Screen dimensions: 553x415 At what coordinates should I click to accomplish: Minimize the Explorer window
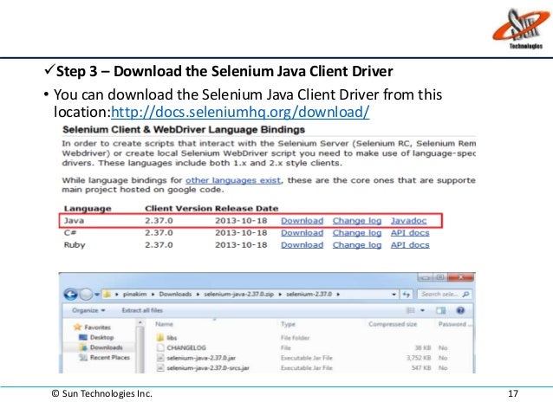(426, 277)
